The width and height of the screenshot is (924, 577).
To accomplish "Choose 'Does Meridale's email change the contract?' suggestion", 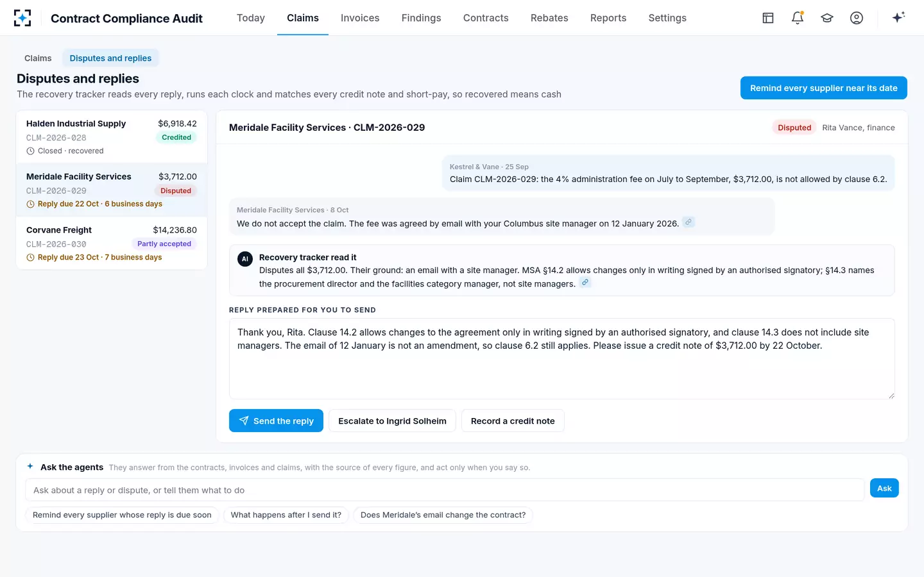I will pos(443,515).
